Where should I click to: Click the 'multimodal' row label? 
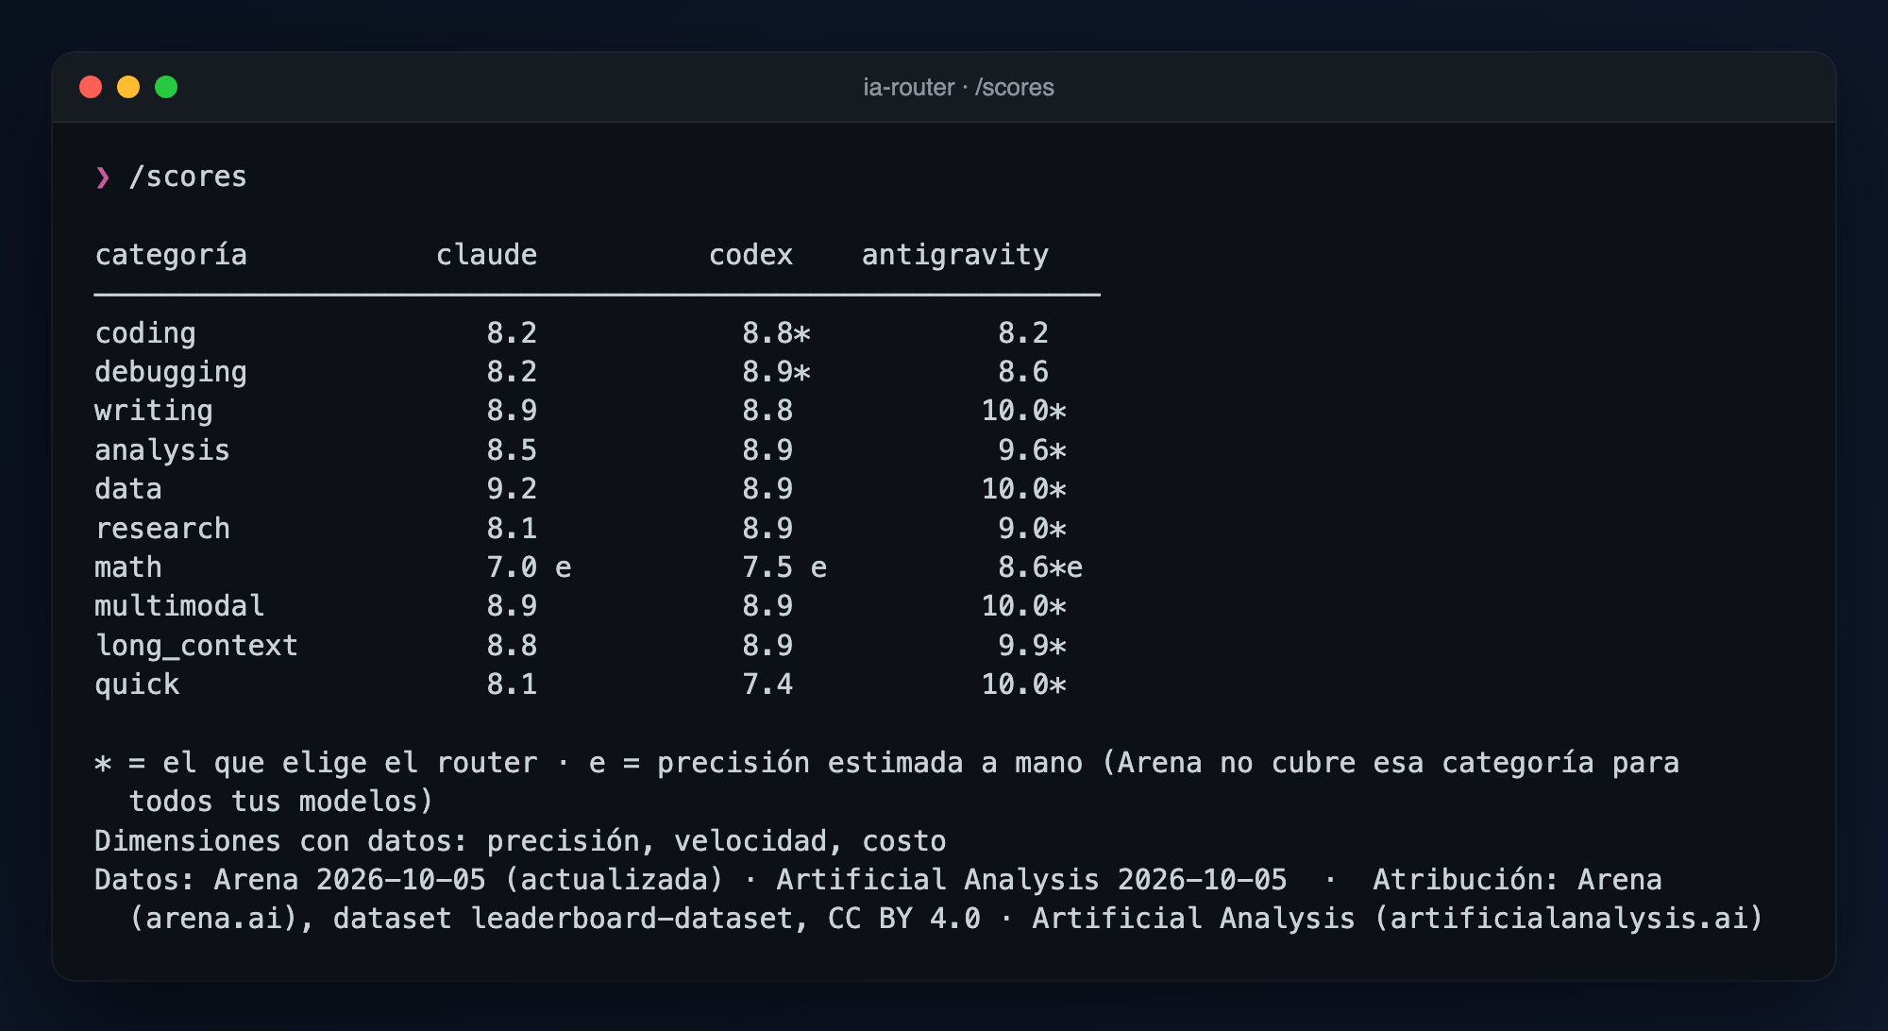pos(179,606)
